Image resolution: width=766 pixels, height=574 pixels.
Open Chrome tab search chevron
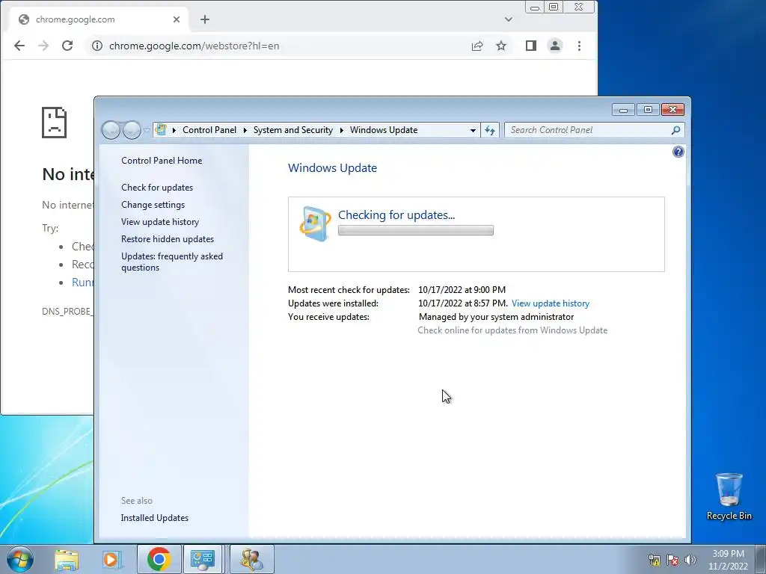pos(509,19)
